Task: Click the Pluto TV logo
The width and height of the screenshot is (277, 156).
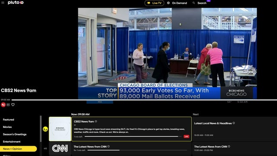Action: [16, 3]
